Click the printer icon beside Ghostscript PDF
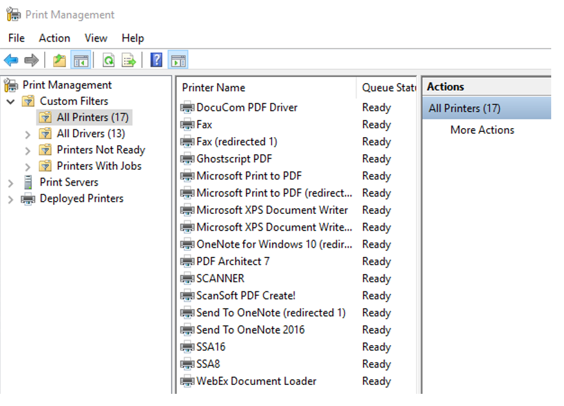 pos(188,159)
